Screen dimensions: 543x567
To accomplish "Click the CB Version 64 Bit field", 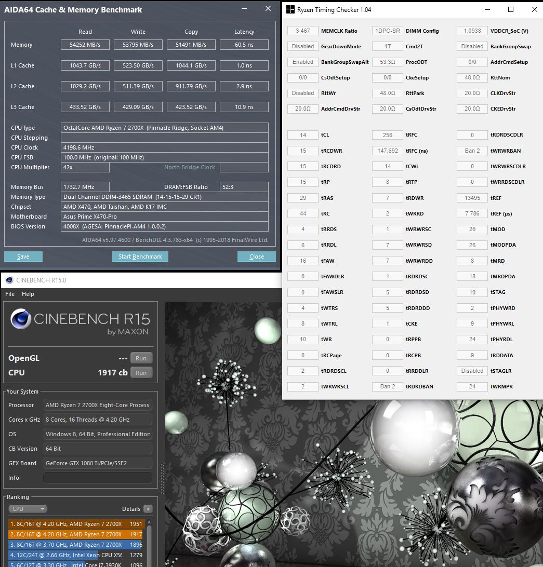I will click(x=97, y=449).
